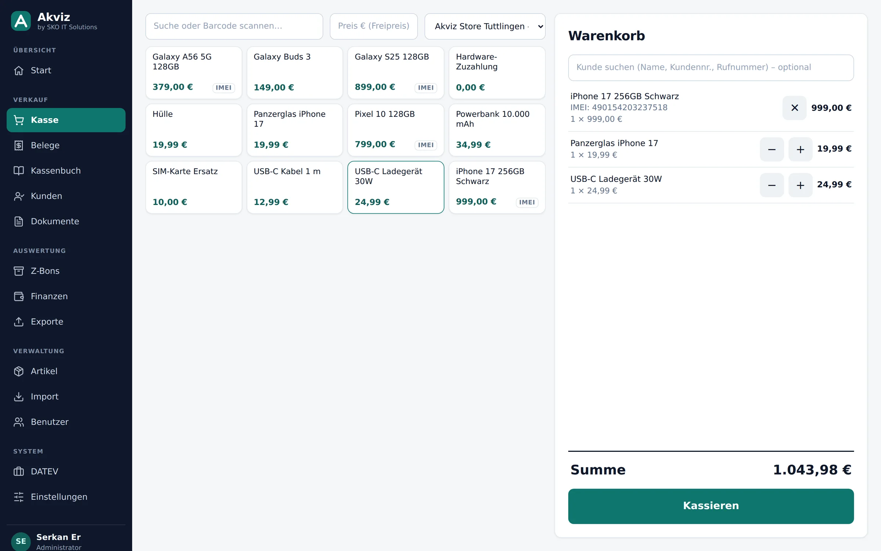Viewport: 881px width, 551px height.
Task: Select the USB-C Ladegerät 30W product tile
Action: [396, 187]
